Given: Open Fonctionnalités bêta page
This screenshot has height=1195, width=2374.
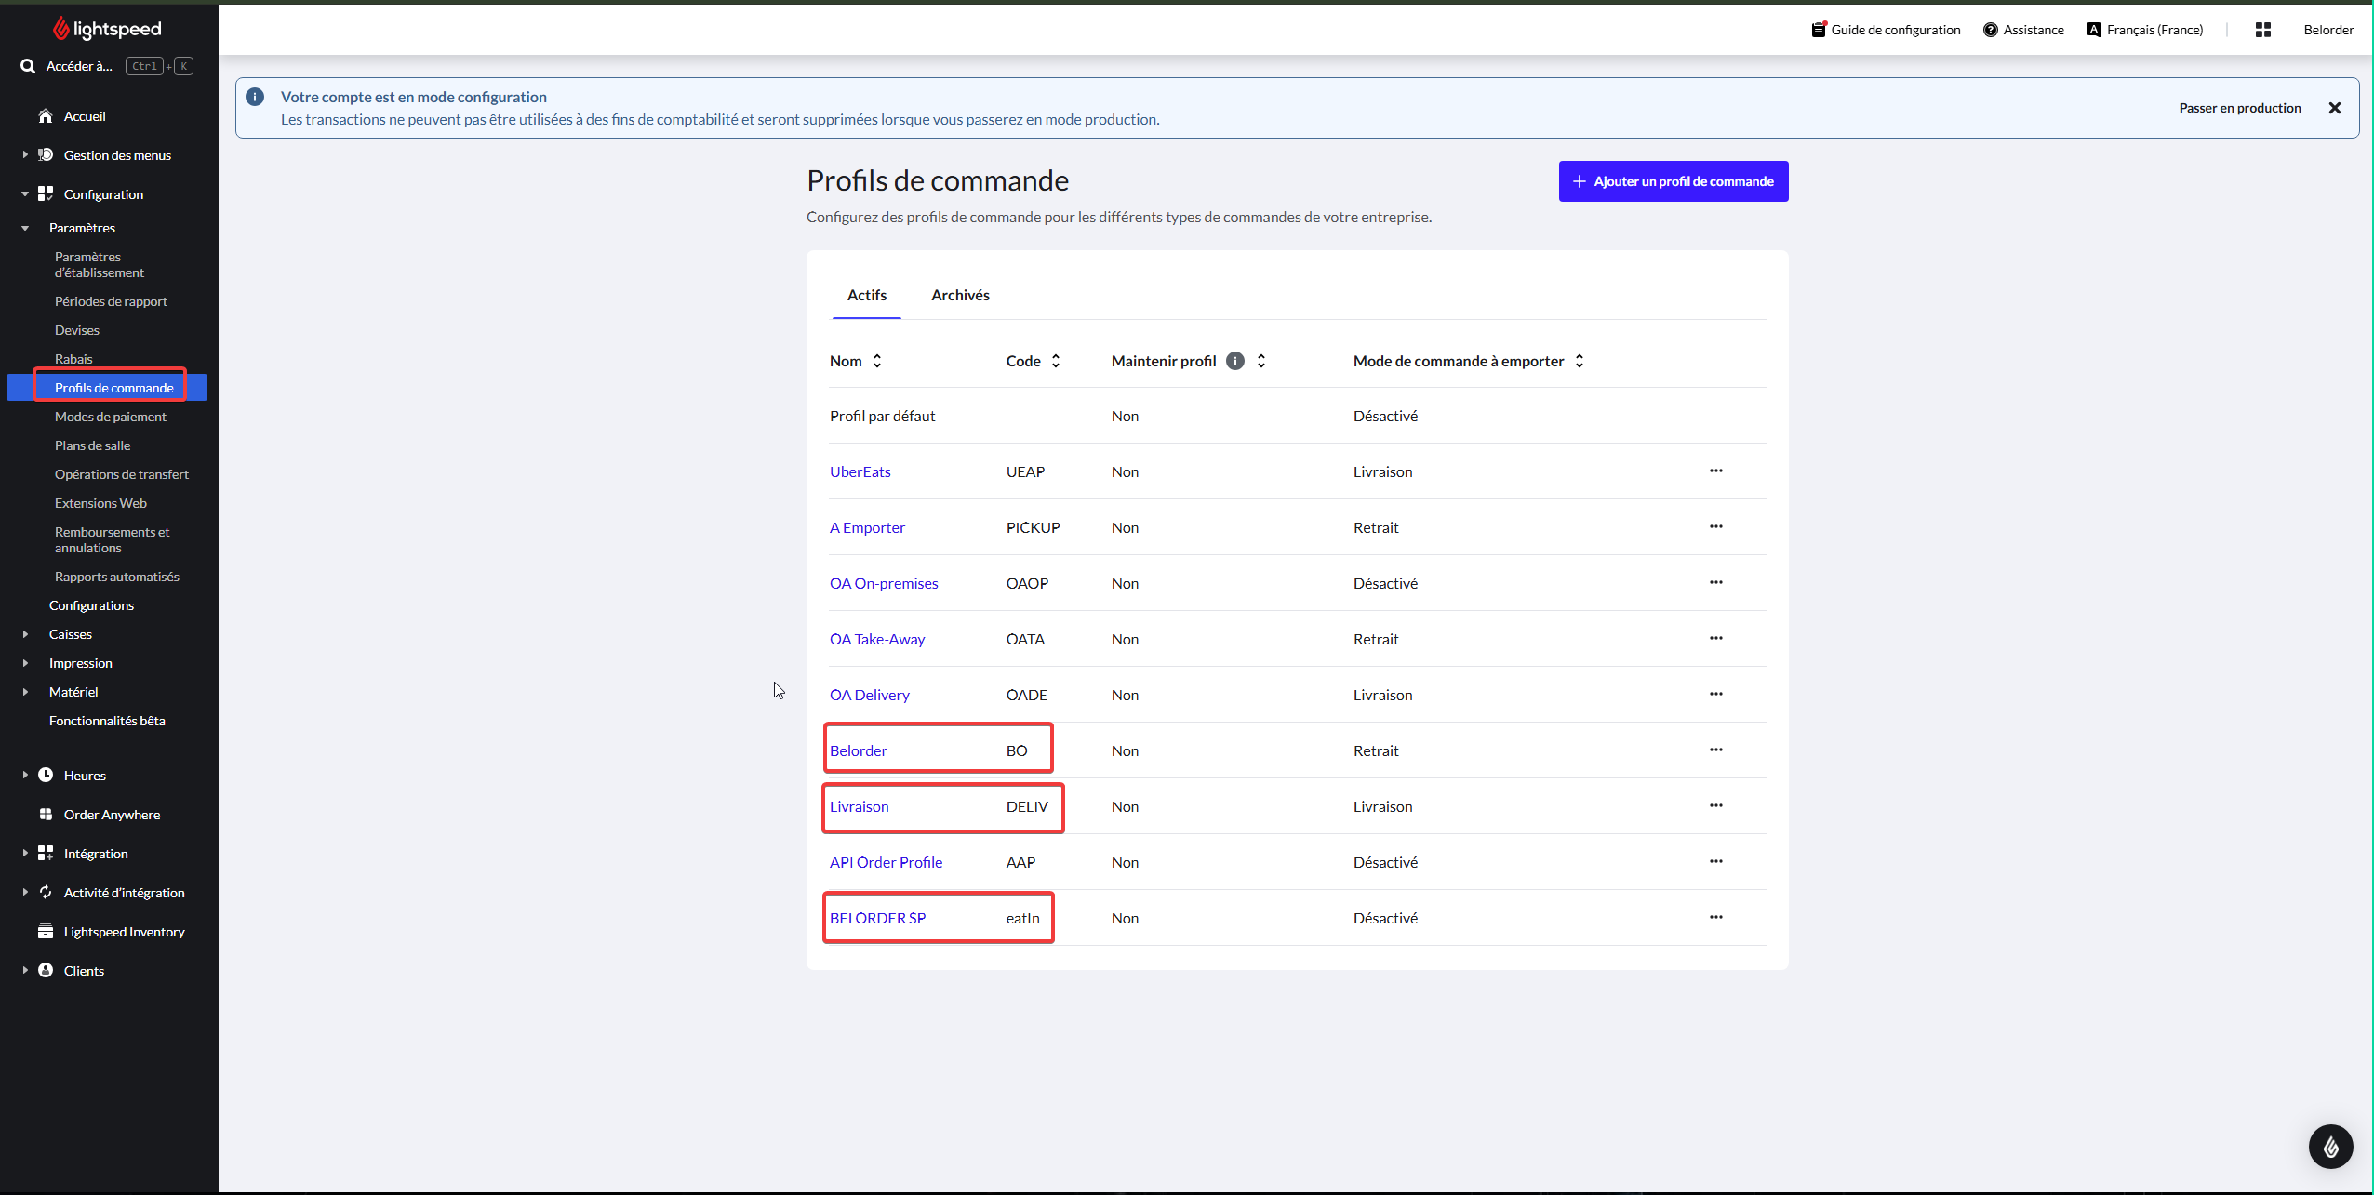Looking at the screenshot, I should pos(107,721).
